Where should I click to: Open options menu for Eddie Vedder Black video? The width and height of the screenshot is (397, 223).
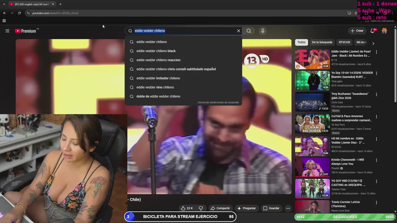[377, 52]
